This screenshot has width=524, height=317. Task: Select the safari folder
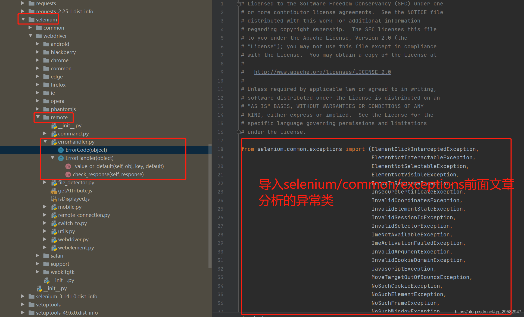point(57,256)
